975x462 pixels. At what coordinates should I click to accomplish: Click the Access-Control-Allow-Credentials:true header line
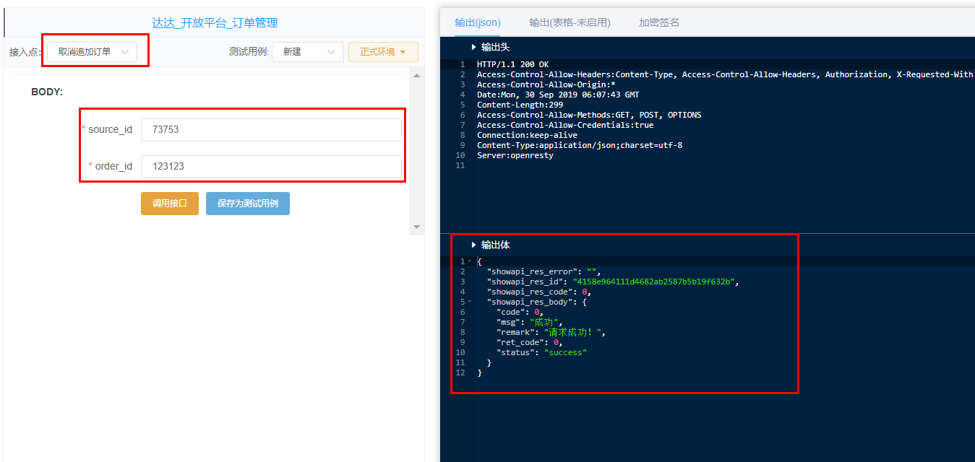coord(565,125)
